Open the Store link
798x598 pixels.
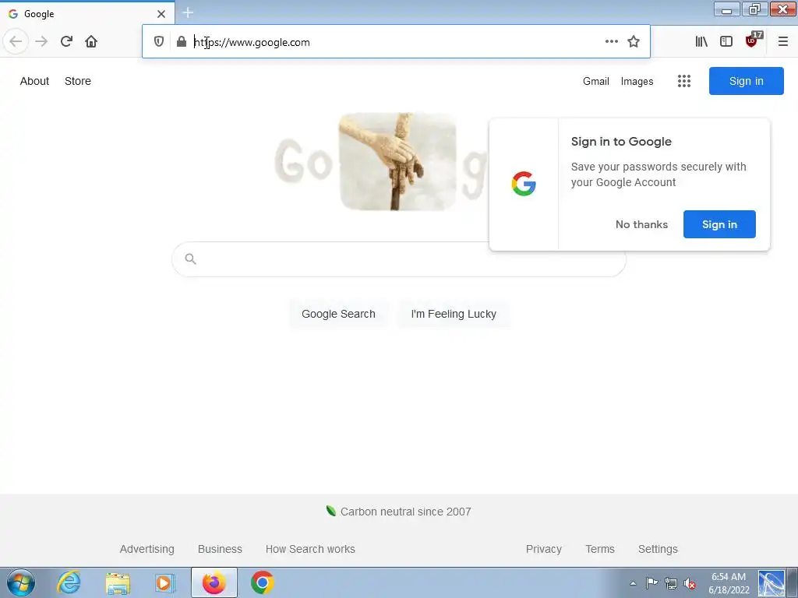click(x=78, y=81)
